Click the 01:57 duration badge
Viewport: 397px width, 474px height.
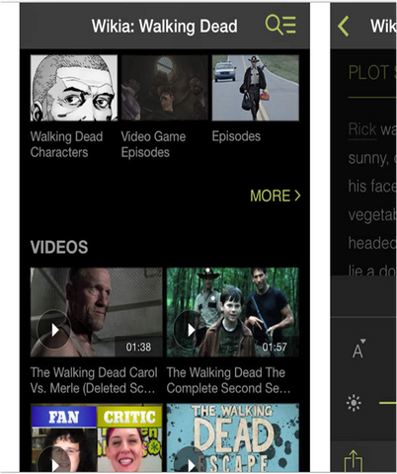click(275, 347)
